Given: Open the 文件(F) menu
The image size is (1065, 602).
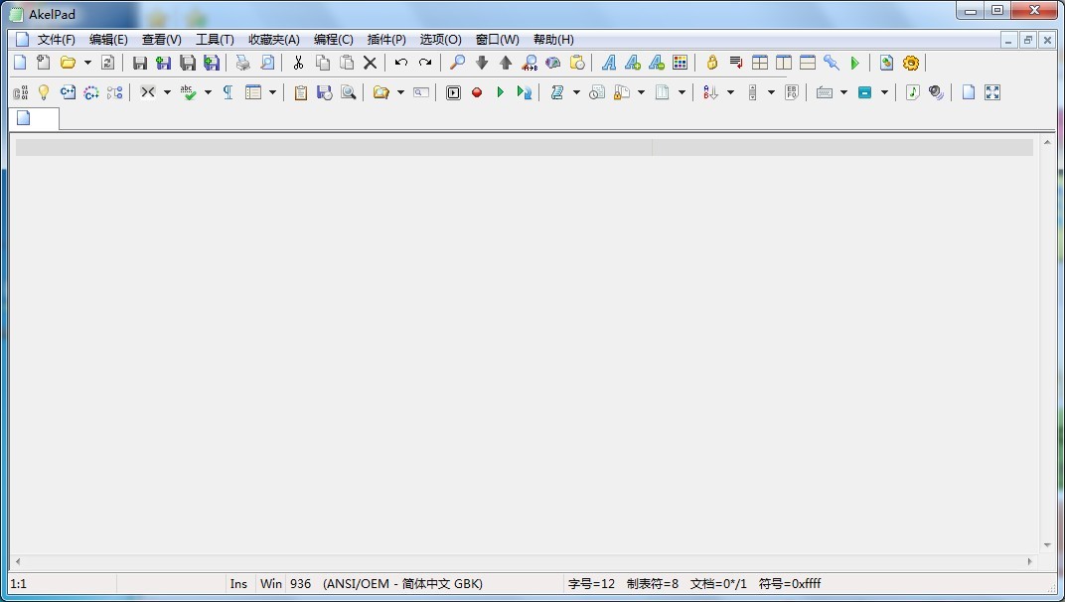Looking at the screenshot, I should pos(56,40).
